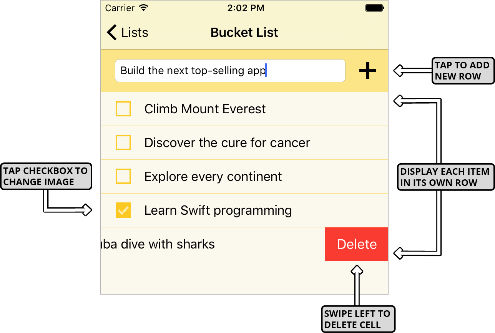Tap the Lists back link
Screen dimensions: 495x333
[135, 32]
